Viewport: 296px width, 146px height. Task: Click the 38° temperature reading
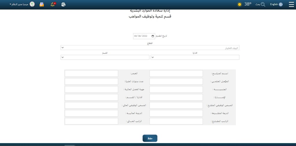248,4
